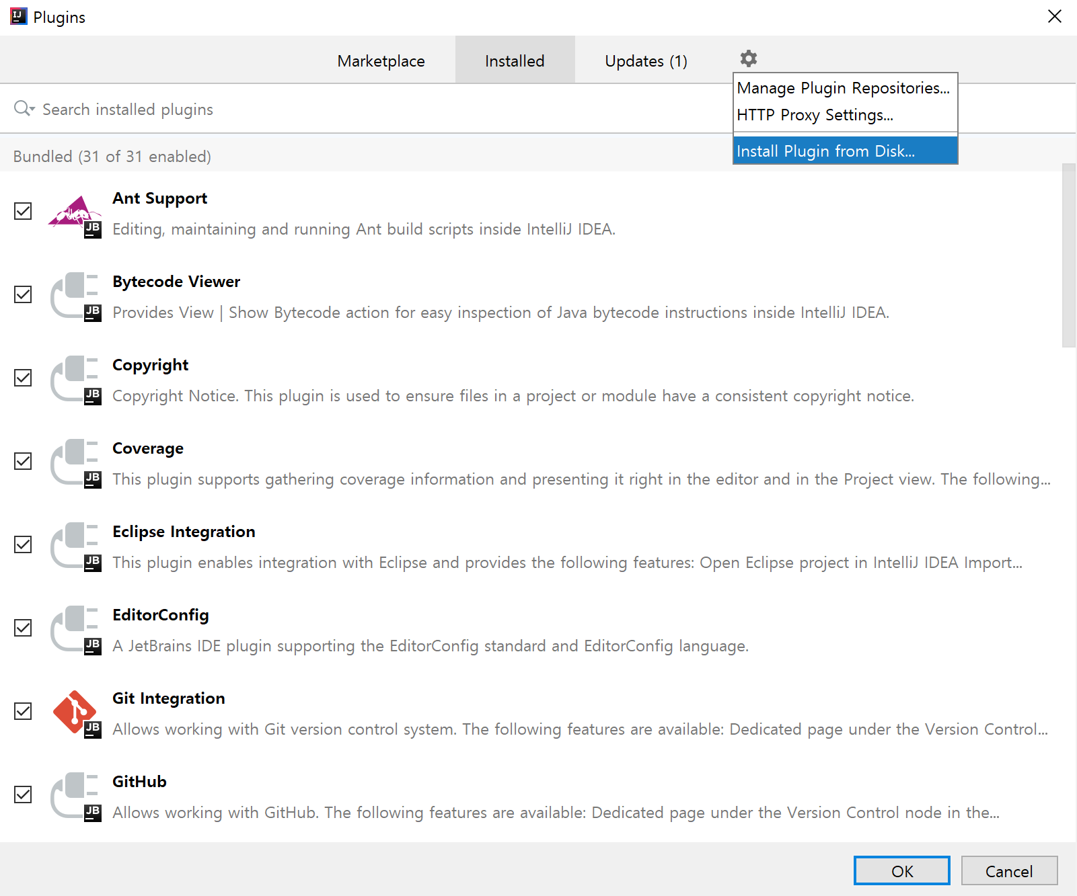Select the Bytecode Viewer plugin title

tap(176, 282)
